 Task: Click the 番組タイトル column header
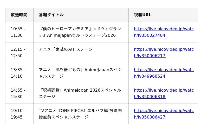click(x=51, y=15)
